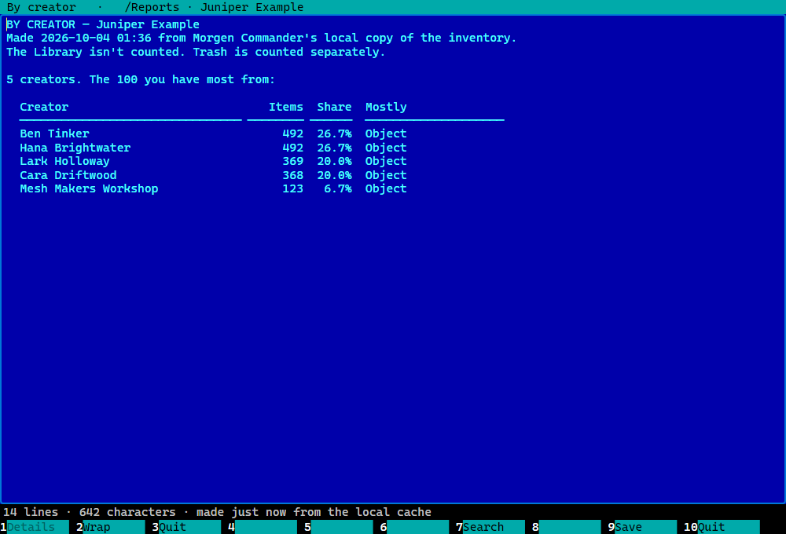
Task: Click the 9 Save function key
Action: 642,527
